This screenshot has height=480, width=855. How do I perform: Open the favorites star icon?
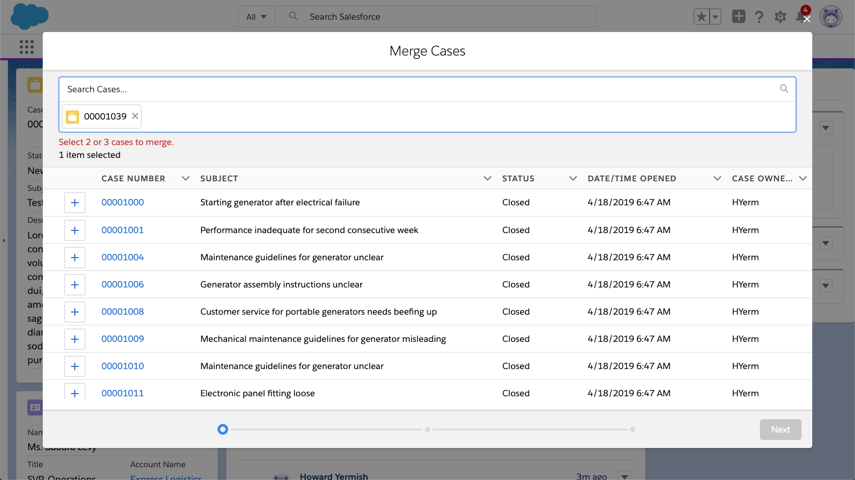tap(701, 17)
